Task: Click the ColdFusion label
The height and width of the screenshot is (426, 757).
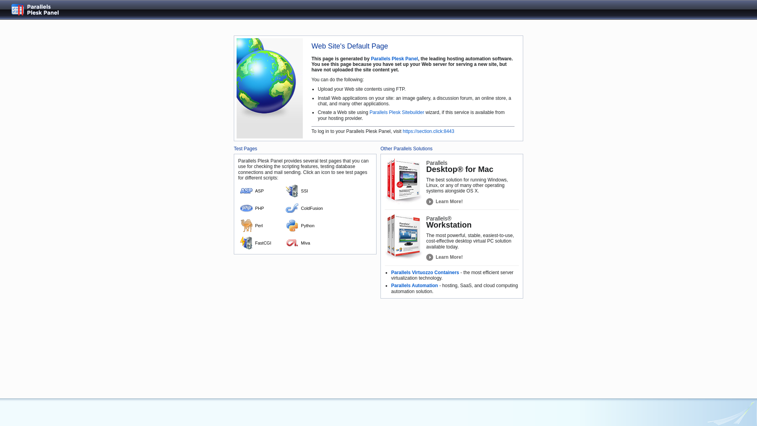Action: 312,208
